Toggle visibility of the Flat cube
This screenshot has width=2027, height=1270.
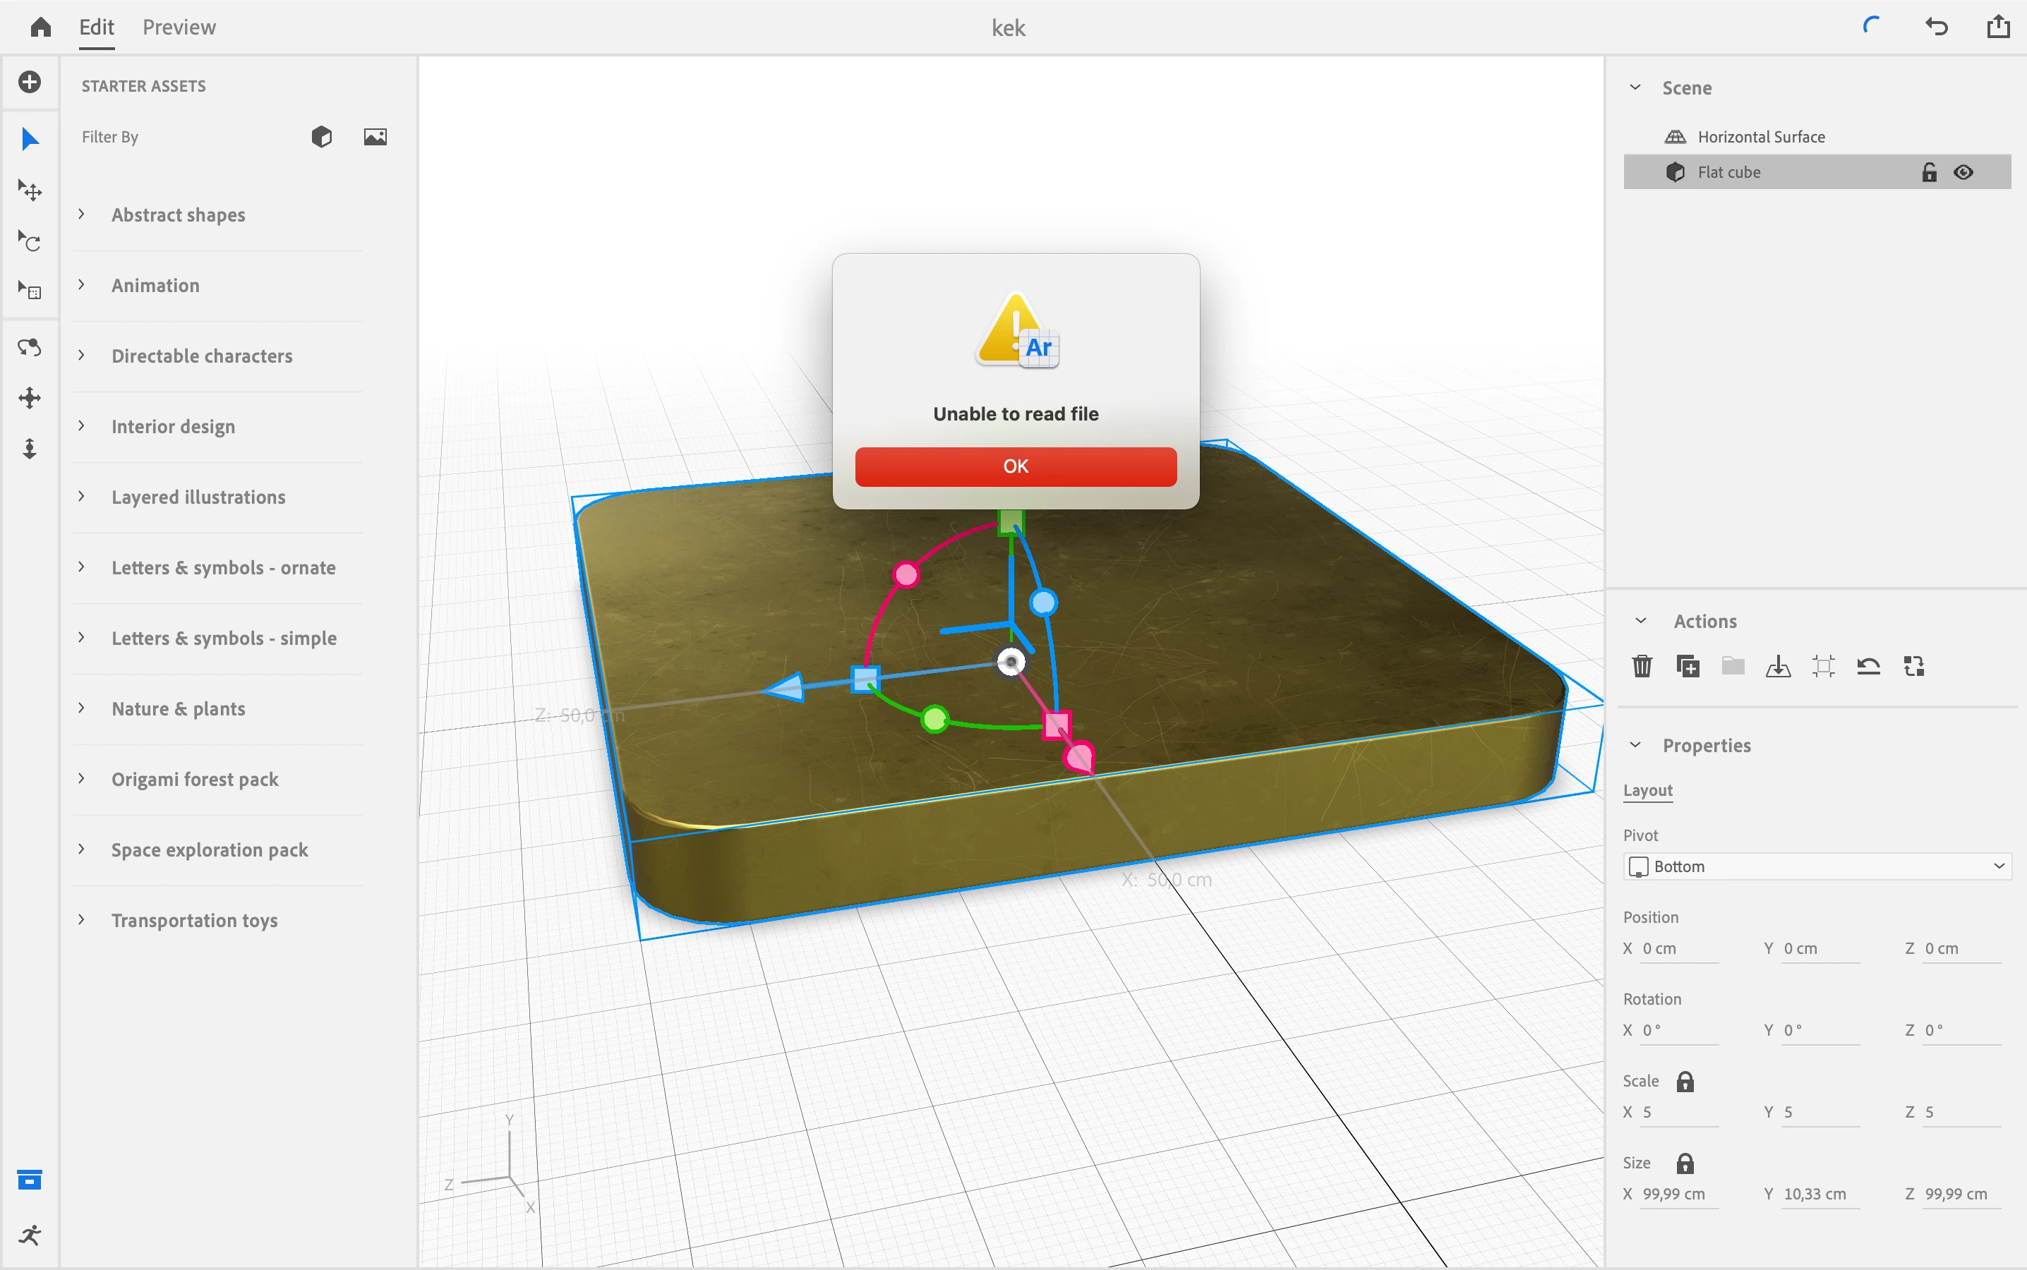(x=1963, y=172)
